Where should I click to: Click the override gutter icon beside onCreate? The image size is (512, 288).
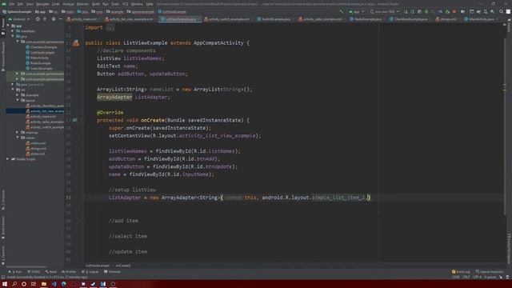click(74, 120)
